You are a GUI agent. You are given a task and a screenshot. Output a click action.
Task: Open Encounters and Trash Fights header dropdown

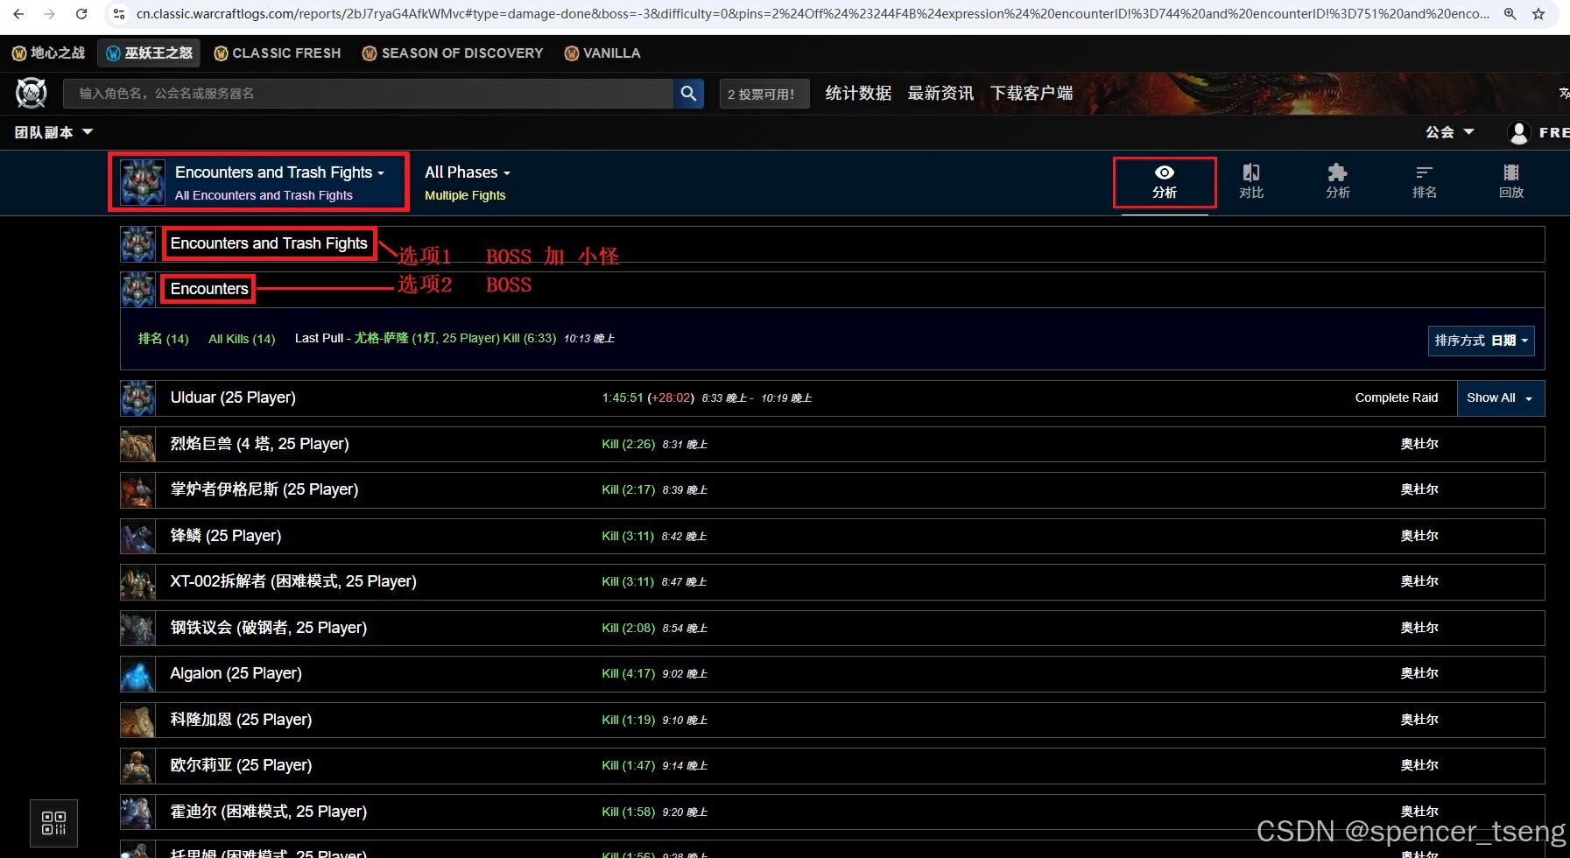(258, 182)
